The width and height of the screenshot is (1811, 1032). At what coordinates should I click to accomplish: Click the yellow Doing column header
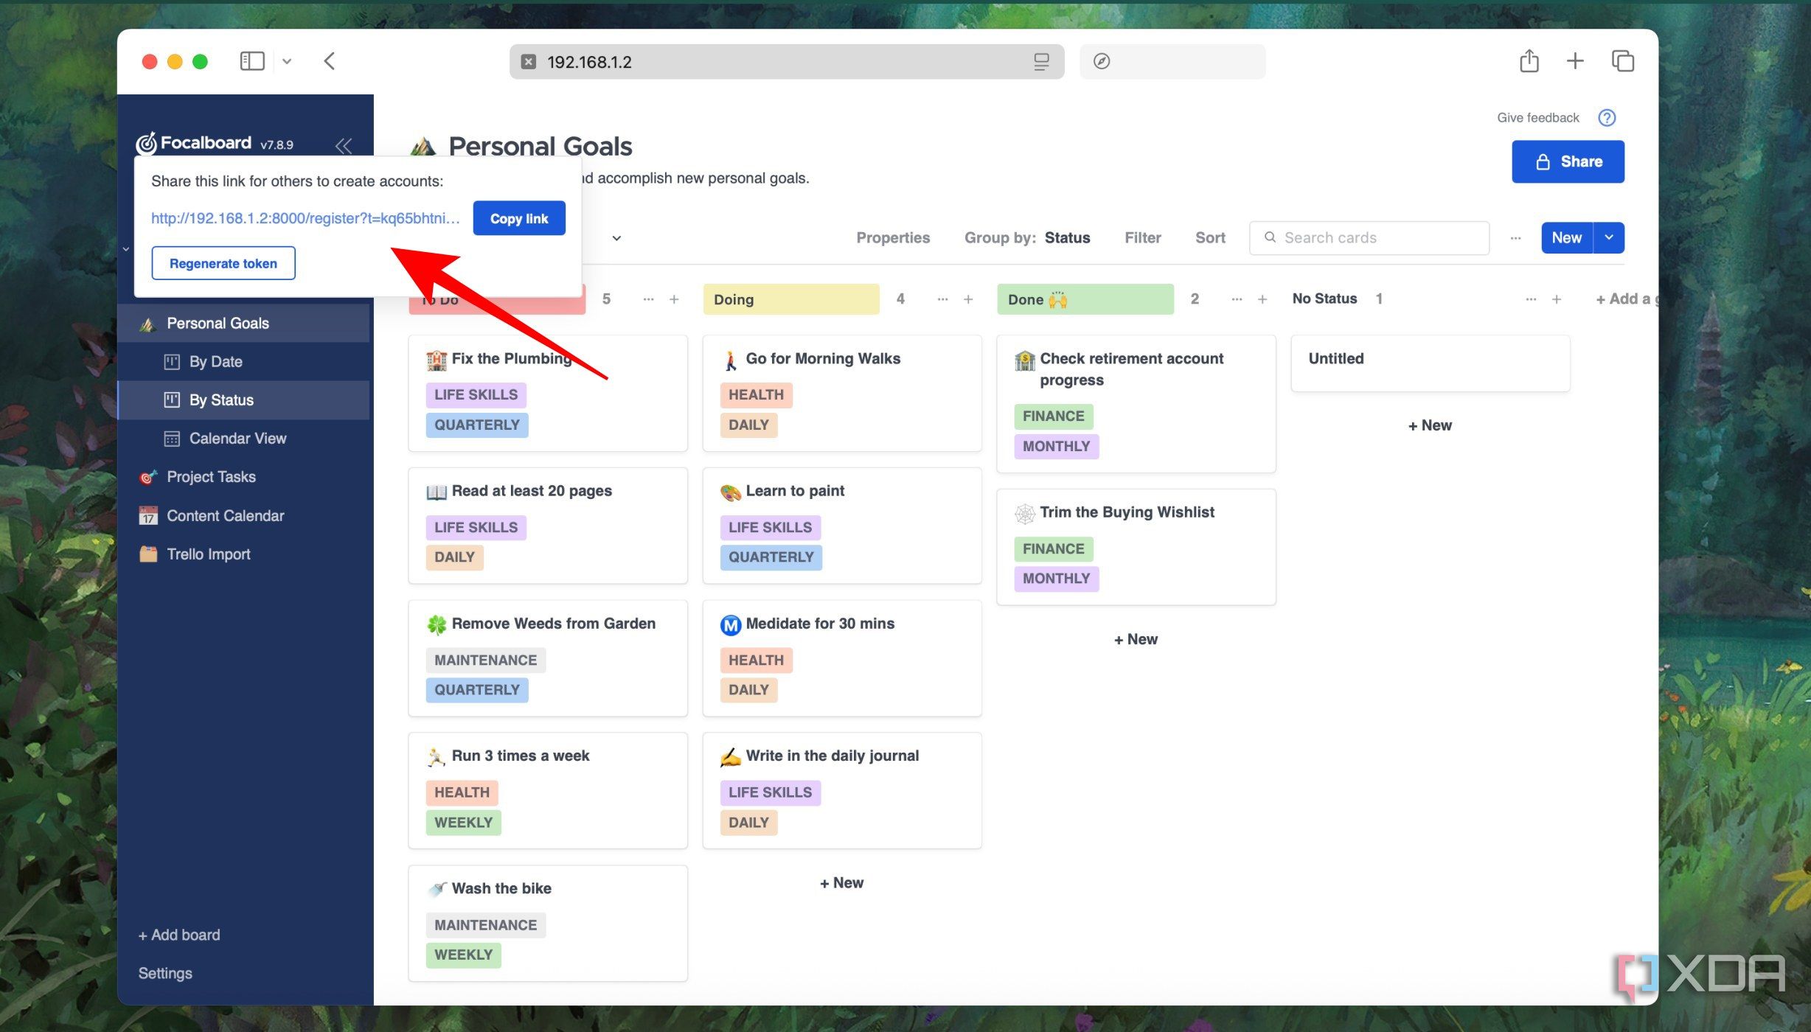(791, 299)
